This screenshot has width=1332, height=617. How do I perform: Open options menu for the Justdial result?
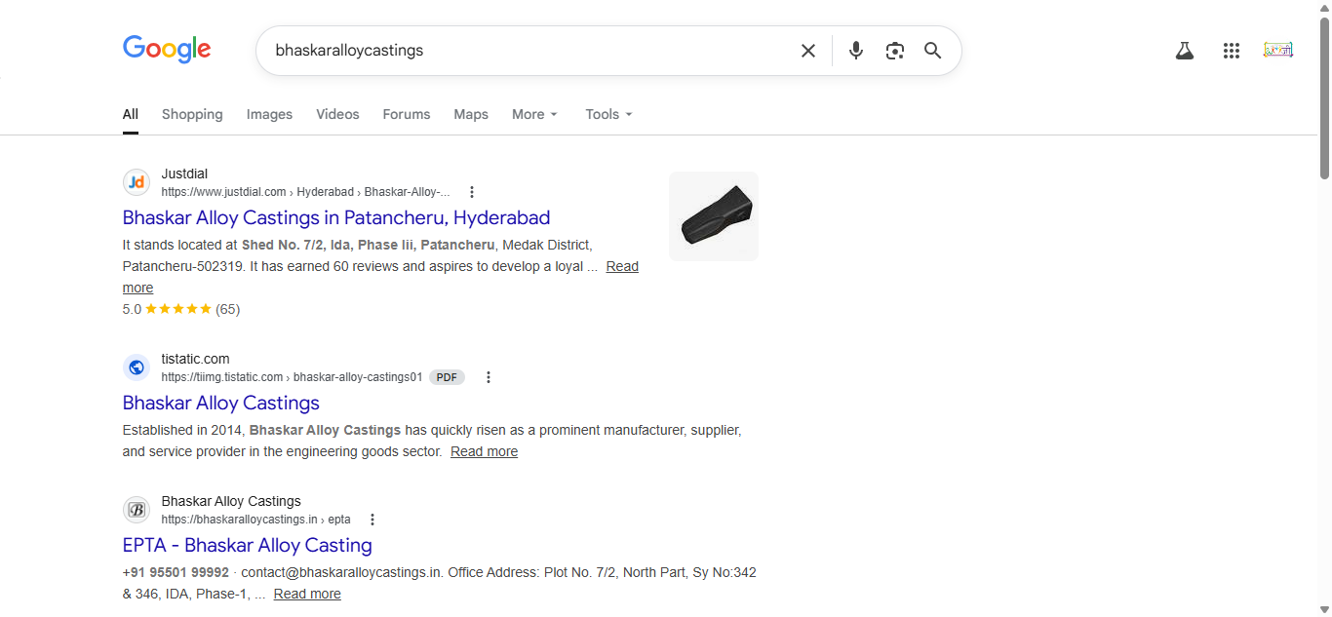click(472, 192)
